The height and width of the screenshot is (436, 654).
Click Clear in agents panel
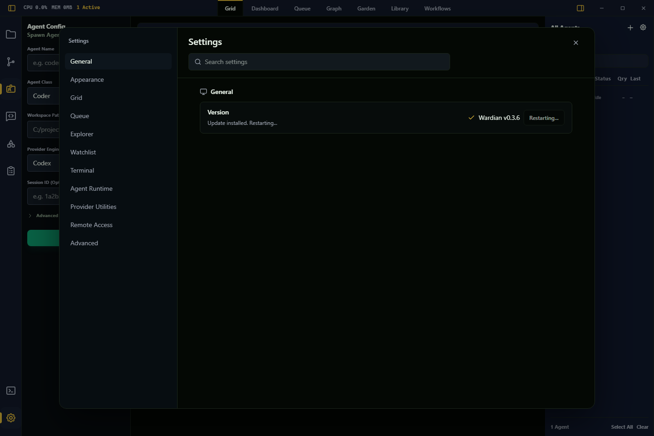pos(642,427)
